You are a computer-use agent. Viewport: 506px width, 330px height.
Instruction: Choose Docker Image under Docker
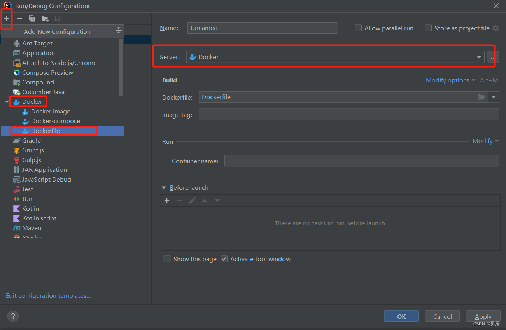(51, 111)
